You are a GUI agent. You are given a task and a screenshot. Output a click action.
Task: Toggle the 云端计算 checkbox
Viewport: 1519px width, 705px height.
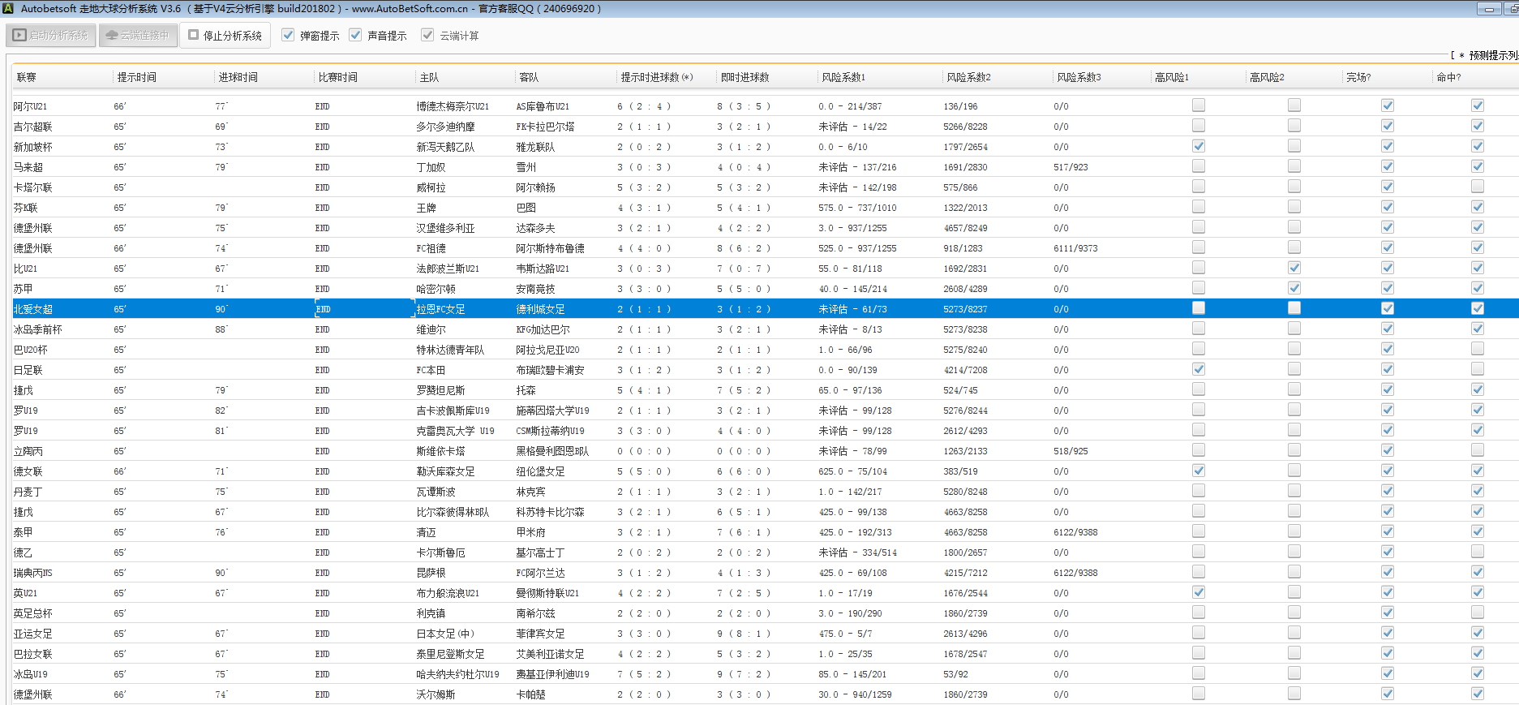(x=427, y=35)
